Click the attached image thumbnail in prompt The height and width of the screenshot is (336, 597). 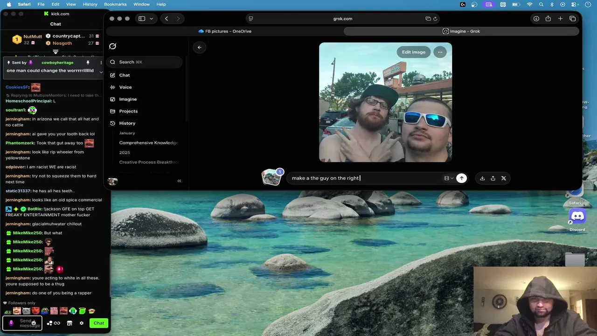(271, 178)
